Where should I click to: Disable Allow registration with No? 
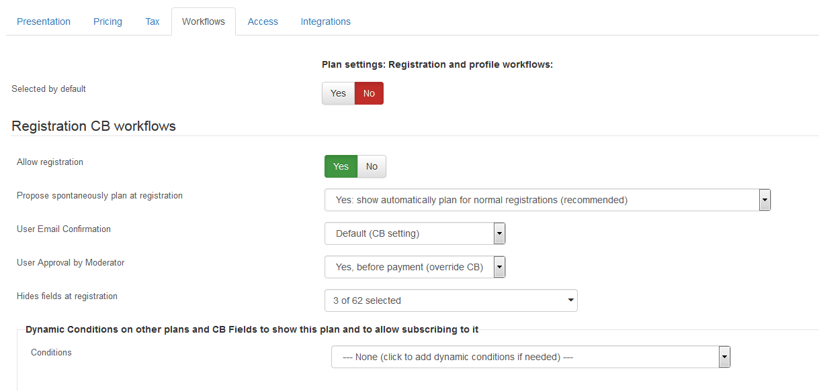pos(372,166)
